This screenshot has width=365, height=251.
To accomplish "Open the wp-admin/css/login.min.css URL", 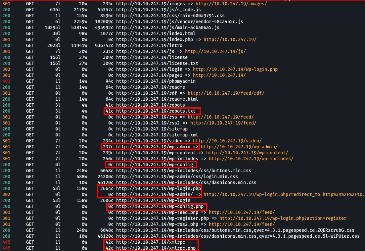I will tap(177, 176).
